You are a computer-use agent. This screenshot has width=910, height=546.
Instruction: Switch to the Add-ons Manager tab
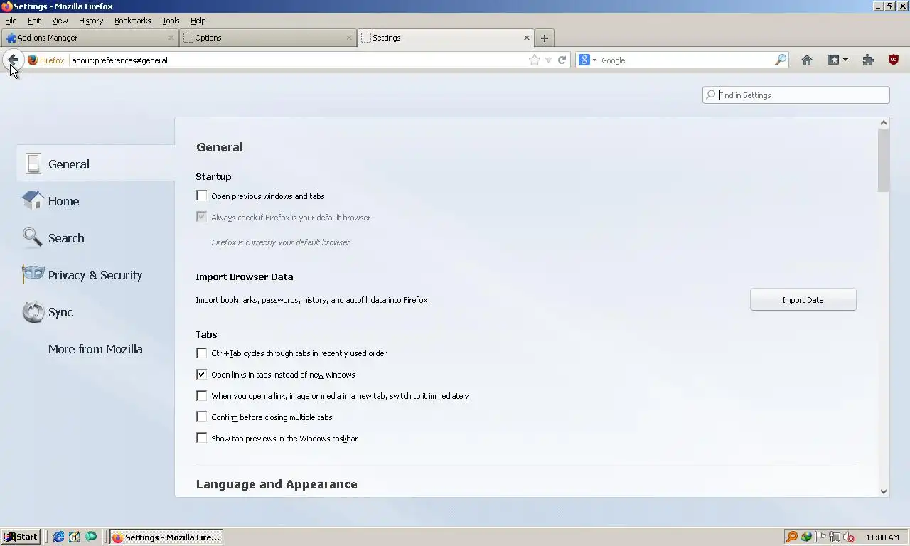(x=89, y=38)
